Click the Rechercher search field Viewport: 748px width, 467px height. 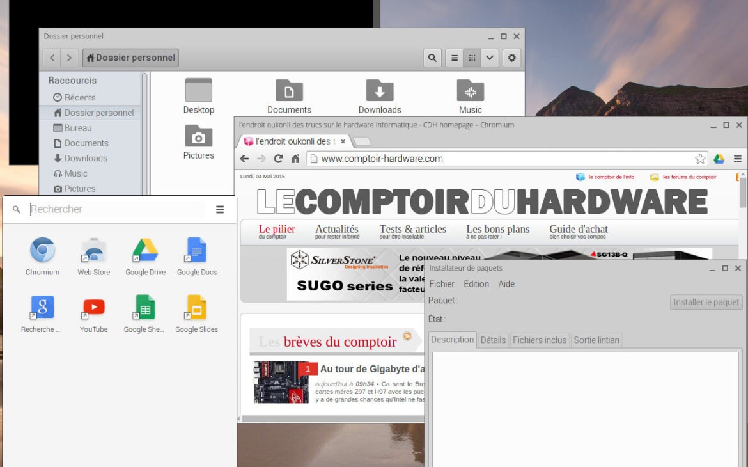point(115,209)
